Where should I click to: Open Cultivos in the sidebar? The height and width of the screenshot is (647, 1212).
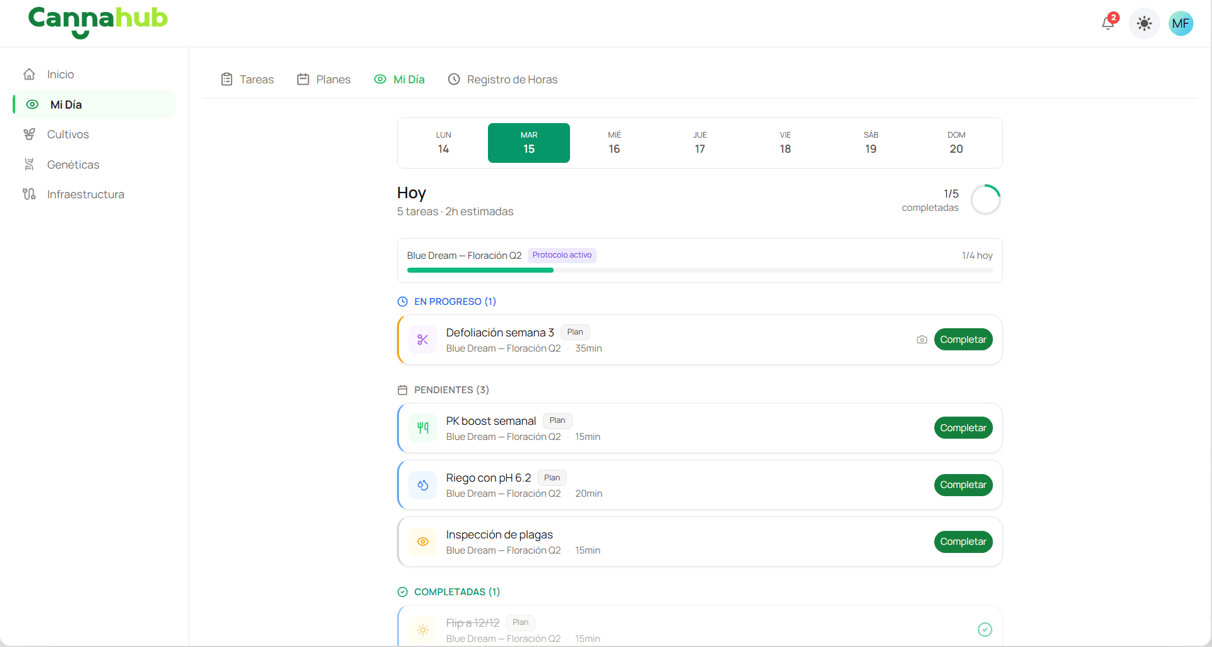[x=94, y=134]
